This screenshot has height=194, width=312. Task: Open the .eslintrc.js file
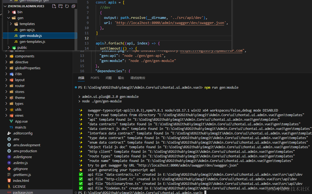[20, 163]
